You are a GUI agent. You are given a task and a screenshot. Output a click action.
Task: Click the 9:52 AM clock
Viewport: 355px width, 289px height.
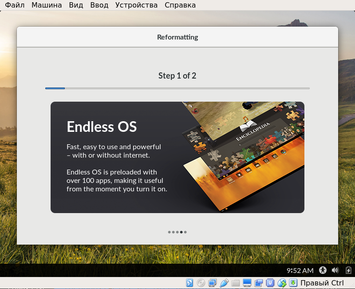[300, 270]
